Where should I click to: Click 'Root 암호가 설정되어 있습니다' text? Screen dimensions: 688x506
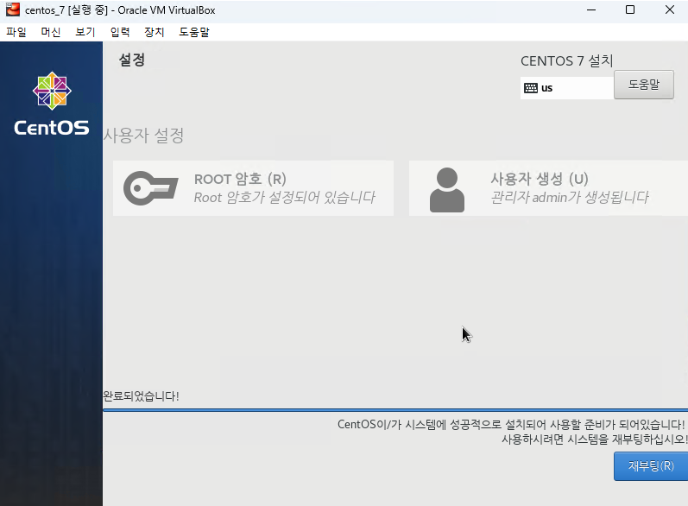click(x=284, y=198)
